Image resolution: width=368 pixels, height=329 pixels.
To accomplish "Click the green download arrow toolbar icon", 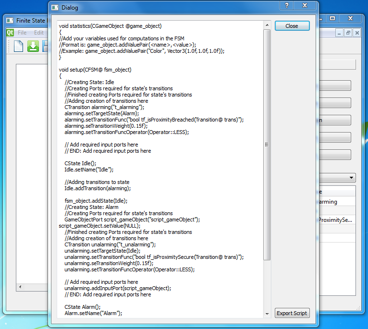I will [x=33, y=46].
